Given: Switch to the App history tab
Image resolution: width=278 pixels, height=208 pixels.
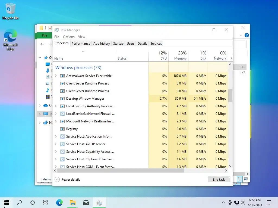Looking at the screenshot, I should pyautogui.click(x=102, y=44).
